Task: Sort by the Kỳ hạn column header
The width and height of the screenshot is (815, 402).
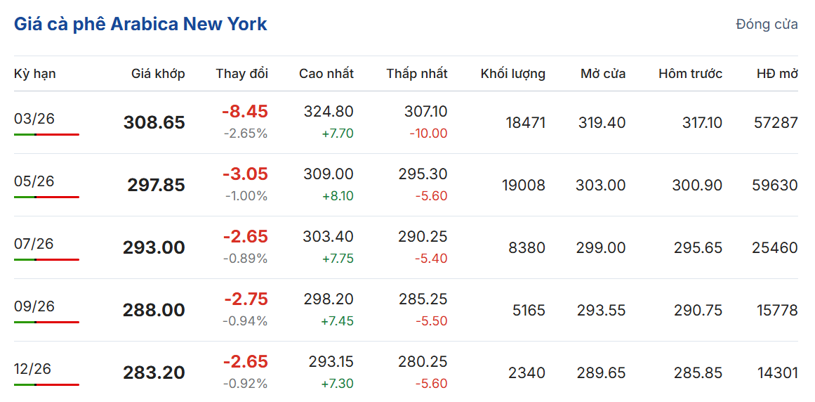Action: click(x=35, y=74)
